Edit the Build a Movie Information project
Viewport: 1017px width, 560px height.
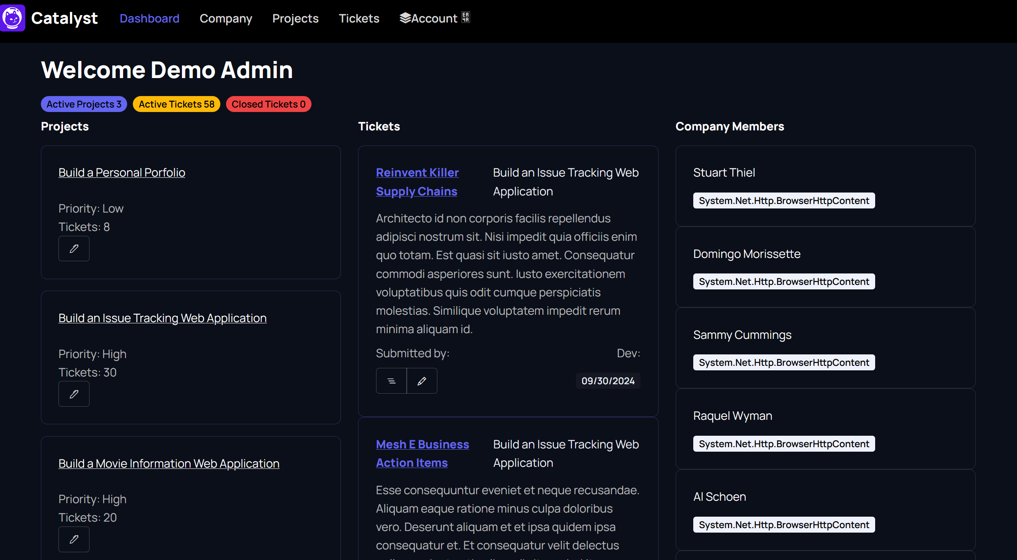click(x=74, y=540)
